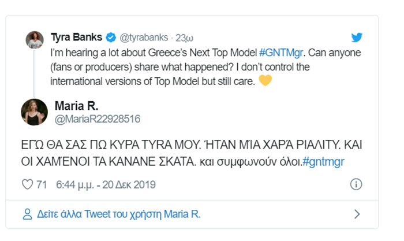Open the 23ω tweet timestamp
This screenshot has height=241, width=404.
(x=185, y=38)
